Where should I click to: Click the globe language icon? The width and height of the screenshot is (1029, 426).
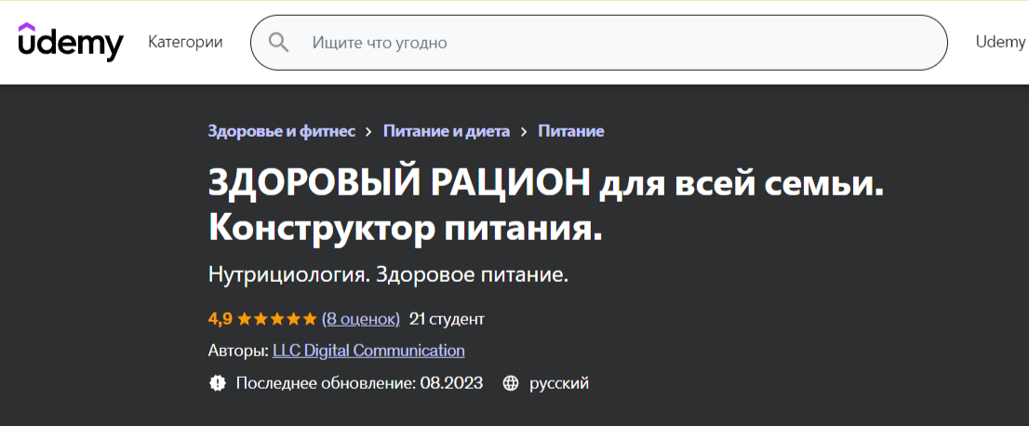(511, 383)
